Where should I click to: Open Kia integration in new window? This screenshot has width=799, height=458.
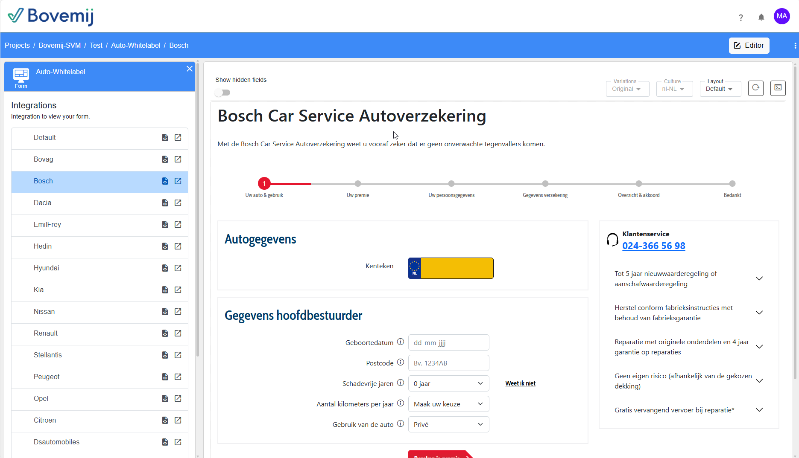click(178, 290)
